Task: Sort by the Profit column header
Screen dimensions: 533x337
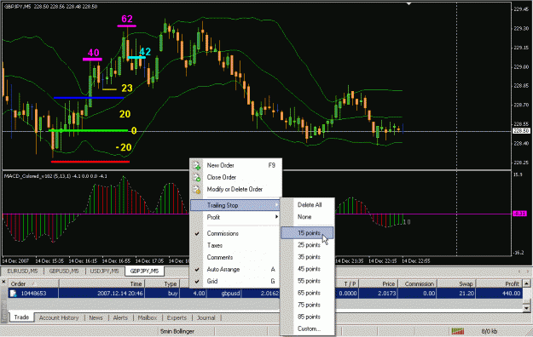Action: point(499,283)
